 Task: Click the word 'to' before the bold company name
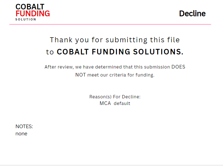(x=50, y=52)
